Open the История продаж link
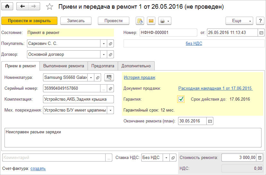Image resolution: width=266 pixels, height=175 pixels. pos(140,77)
